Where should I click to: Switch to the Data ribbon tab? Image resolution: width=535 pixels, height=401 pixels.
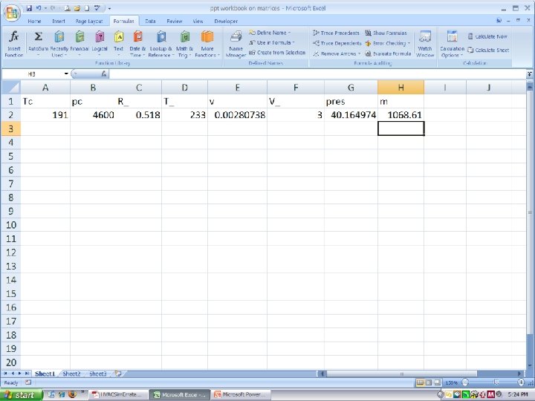pyautogui.click(x=150, y=21)
